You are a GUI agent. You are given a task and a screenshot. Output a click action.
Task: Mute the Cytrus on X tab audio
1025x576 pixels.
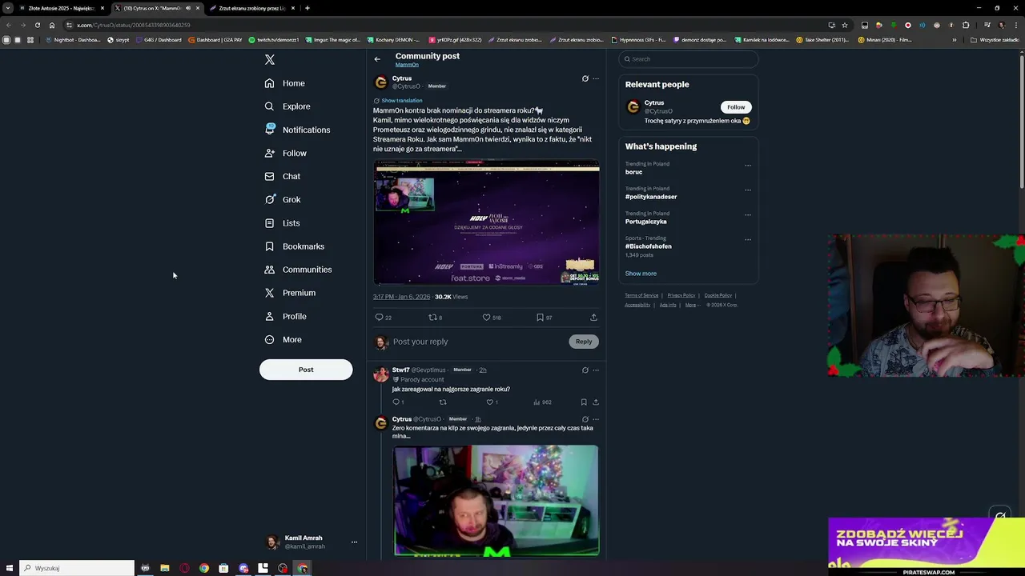(x=188, y=8)
